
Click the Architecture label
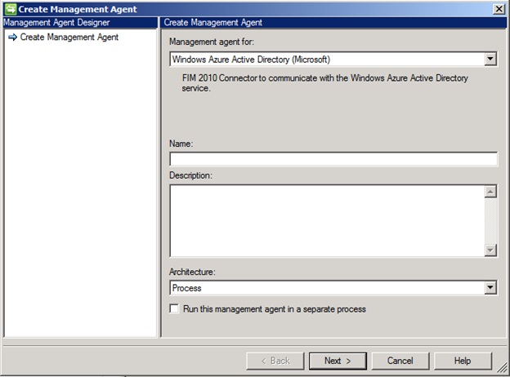tap(192, 272)
